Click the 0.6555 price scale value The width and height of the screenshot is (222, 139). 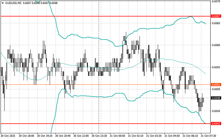(x=216, y=67)
